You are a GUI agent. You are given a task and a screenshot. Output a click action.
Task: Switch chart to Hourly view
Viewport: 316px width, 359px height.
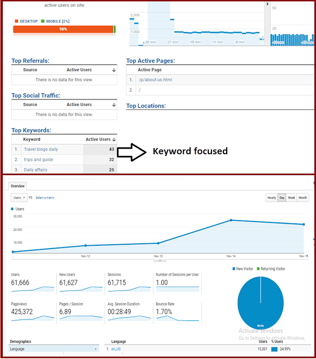tap(272, 197)
